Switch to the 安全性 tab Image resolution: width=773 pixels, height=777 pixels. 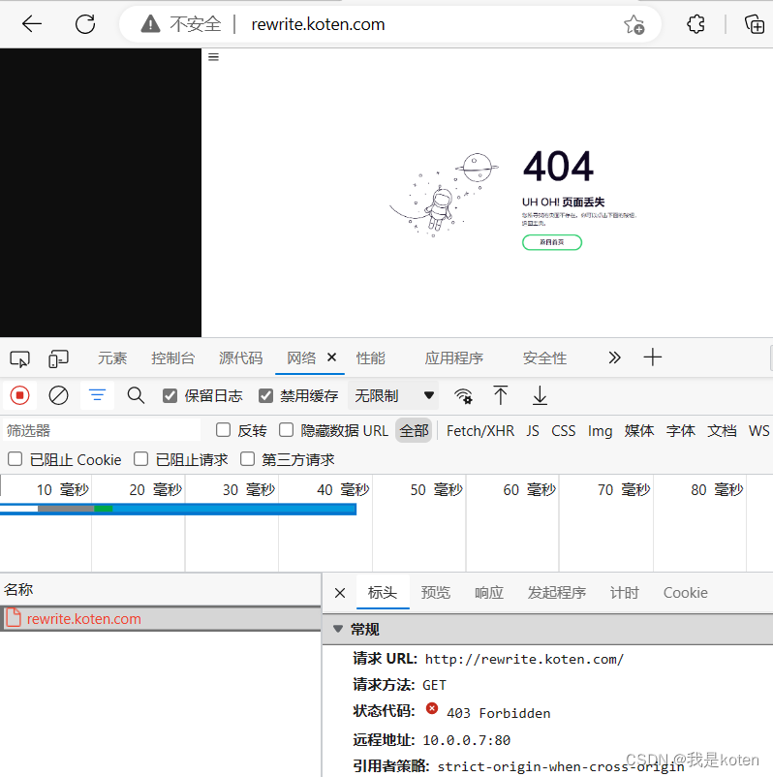point(544,357)
